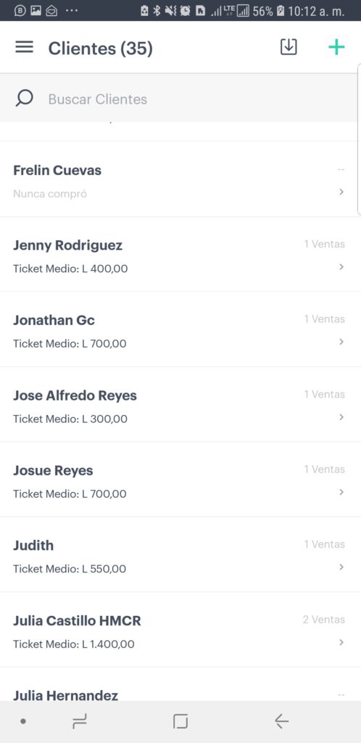Open Judith client entry

click(180, 554)
